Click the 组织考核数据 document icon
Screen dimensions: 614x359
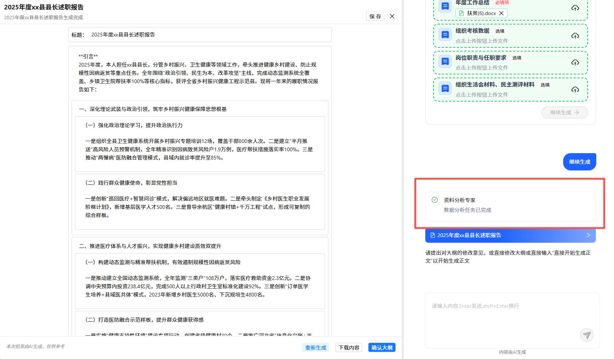(x=445, y=35)
